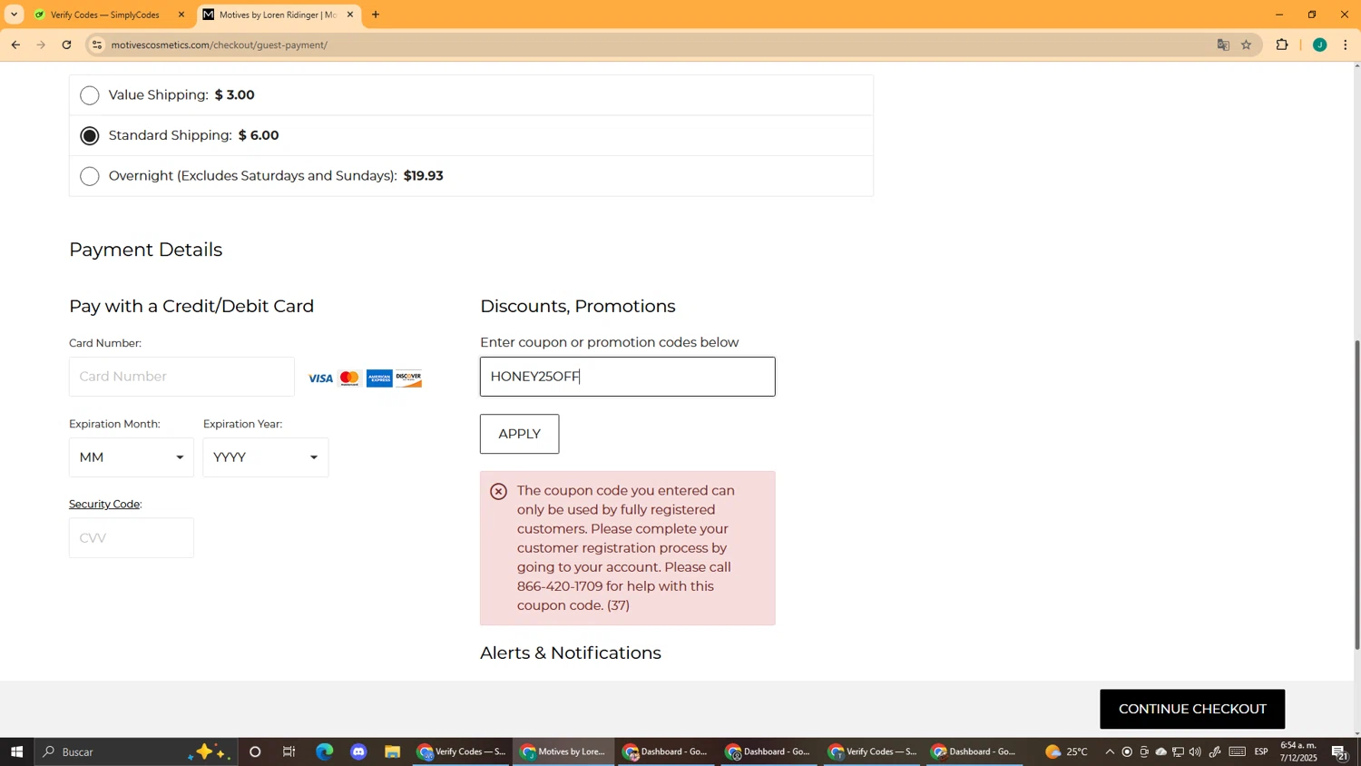Click the browser forward arrow
This screenshot has height=766, width=1361.
(41, 44)
